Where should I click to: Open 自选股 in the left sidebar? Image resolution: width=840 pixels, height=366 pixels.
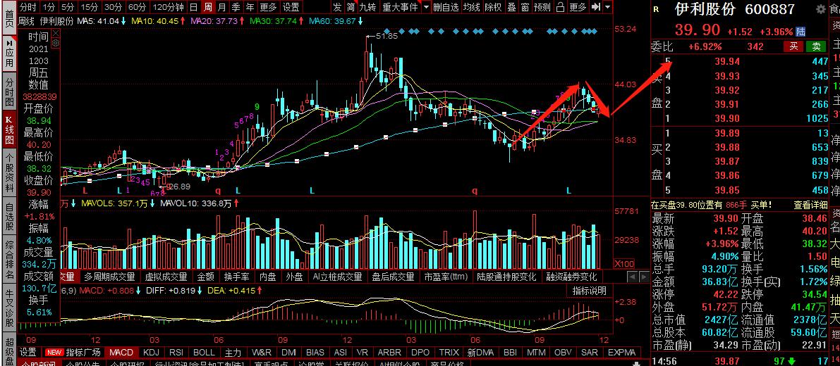[9, 217]
